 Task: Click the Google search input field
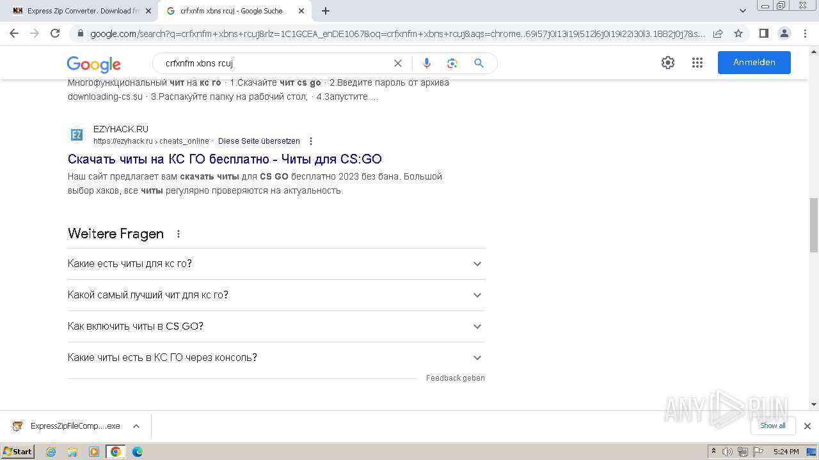point(275,63)
